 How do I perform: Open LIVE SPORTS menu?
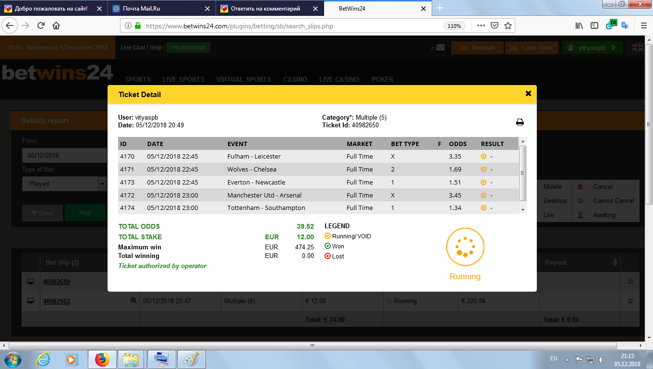pyautogui.click(x=183, y=79)
